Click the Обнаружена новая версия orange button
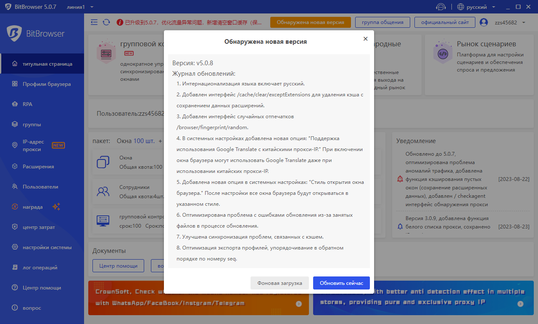Image resolution: width=538 pixels, height=324 pixels. [311, 22]
